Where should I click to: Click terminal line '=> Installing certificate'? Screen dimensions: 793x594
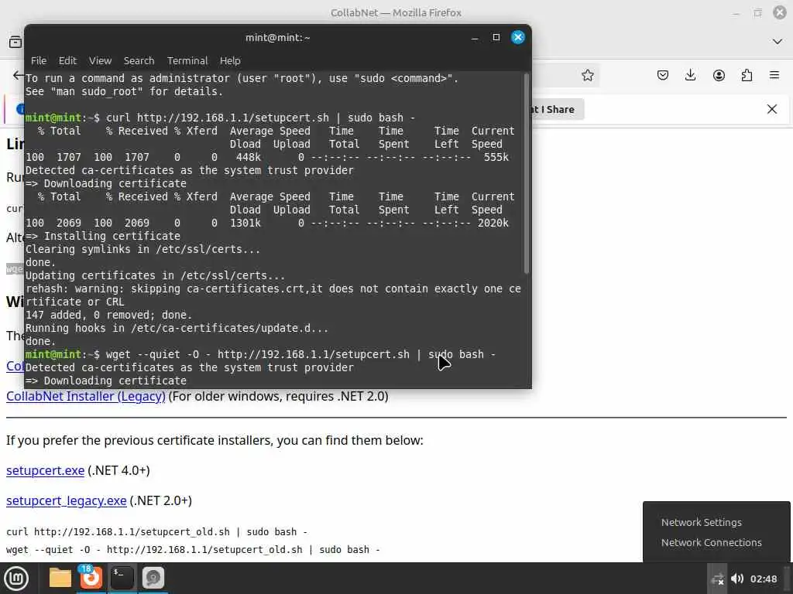tap(103, 236)
